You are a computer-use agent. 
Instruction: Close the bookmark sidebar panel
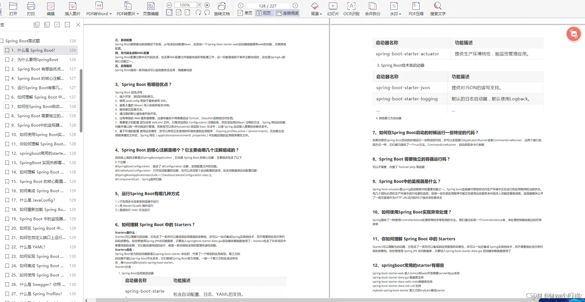pyautogui.click(x=78, y=25)
